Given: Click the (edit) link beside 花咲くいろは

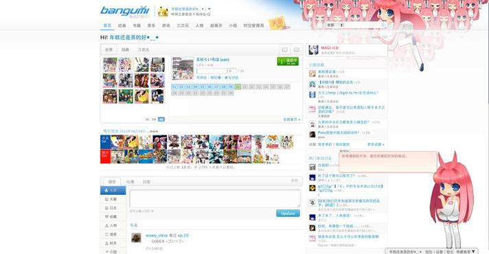Looking at the screenshot, I should [x=225, y=60].
